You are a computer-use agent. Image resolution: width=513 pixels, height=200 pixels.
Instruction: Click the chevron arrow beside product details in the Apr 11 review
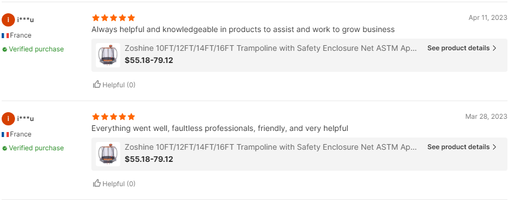pyautogui.click(x=494, y=48)
